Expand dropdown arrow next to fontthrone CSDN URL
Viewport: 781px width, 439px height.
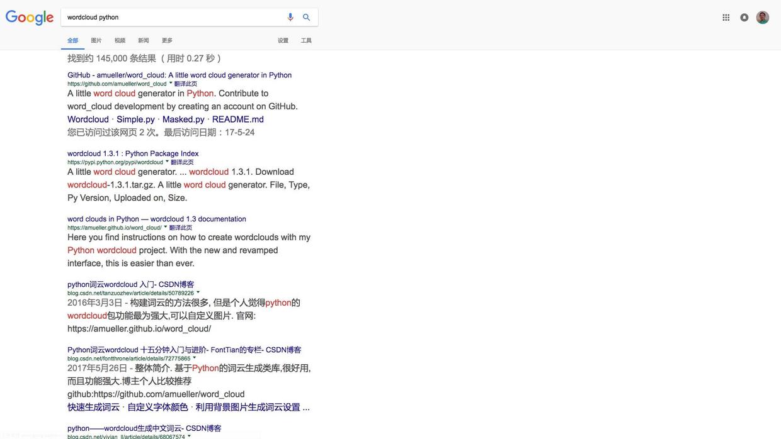pos(194,358)
